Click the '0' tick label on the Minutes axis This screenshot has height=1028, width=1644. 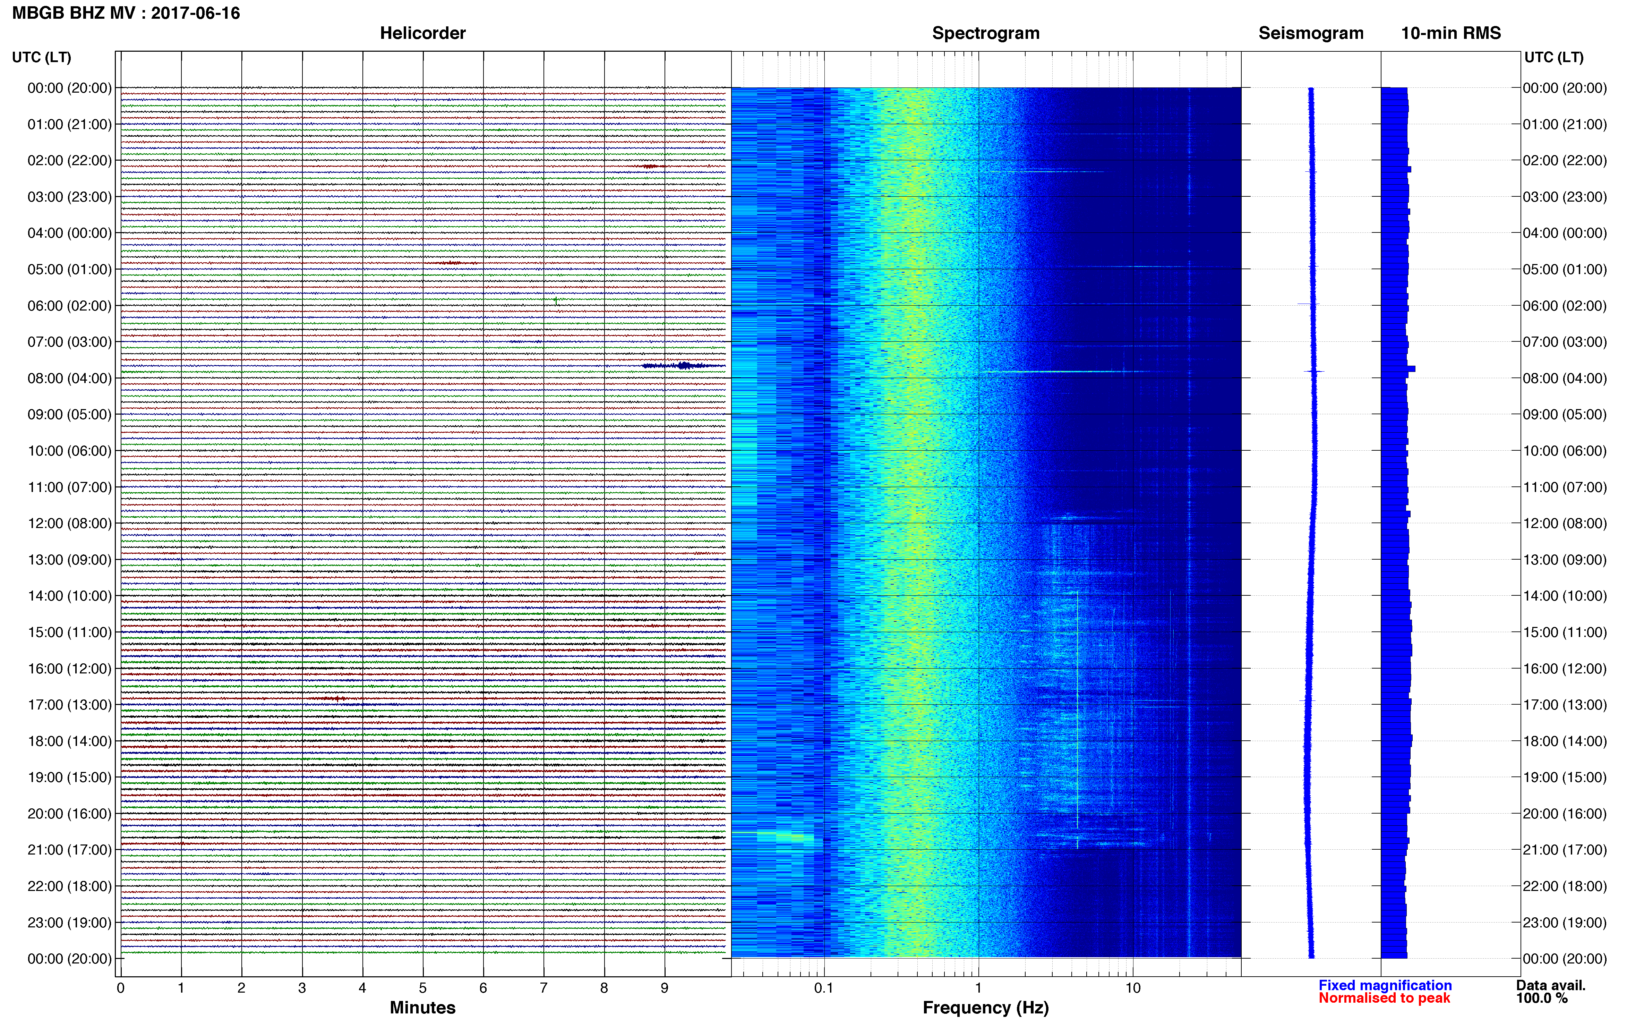pos(120,988)
